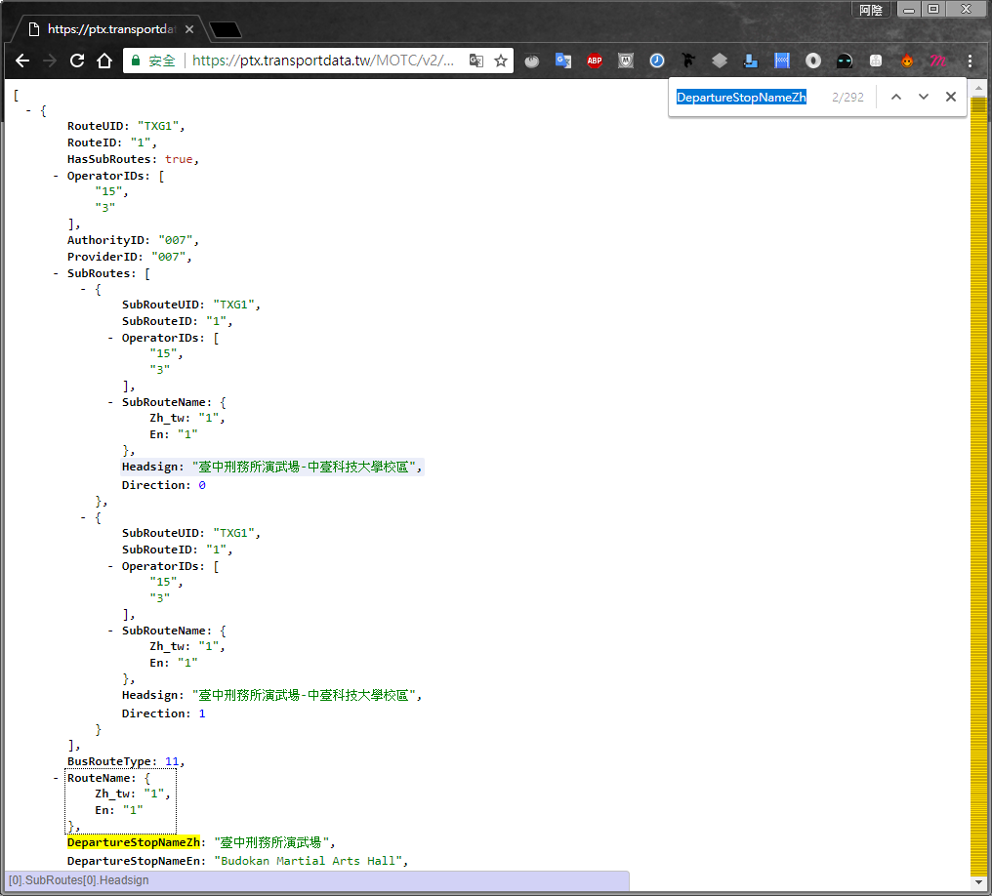Open the gray stacked layers extension
Viewport: 992px width, 896px height.
pos(720,61)
